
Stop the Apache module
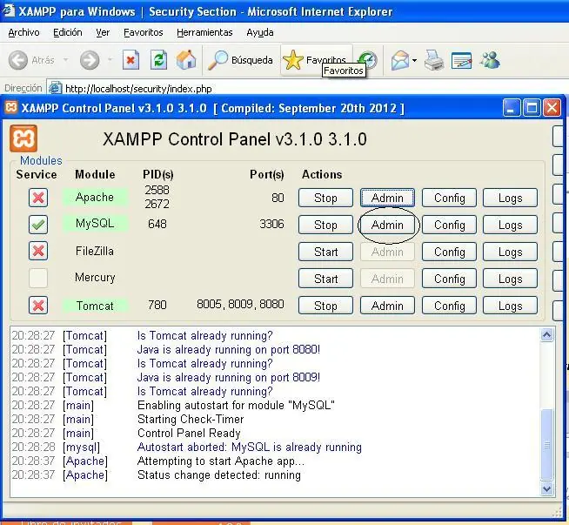click(325, 198)
